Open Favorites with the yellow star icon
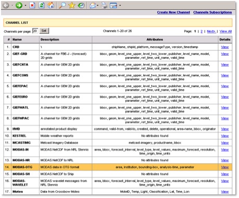 tap(72, 5)
